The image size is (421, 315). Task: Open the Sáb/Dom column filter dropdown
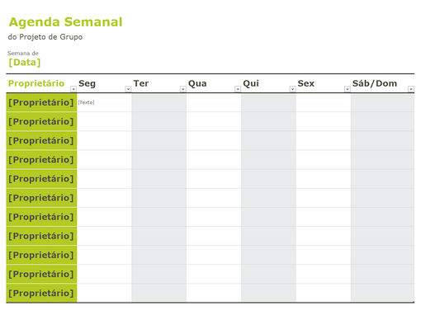point(411,89)
